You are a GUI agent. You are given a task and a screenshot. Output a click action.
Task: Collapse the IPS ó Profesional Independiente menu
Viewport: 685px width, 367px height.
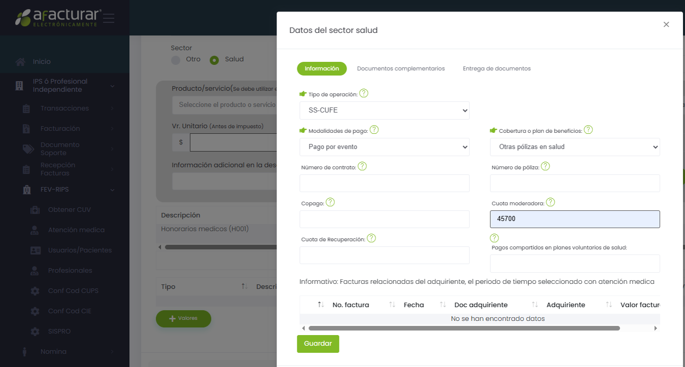[x=113, y=86]
